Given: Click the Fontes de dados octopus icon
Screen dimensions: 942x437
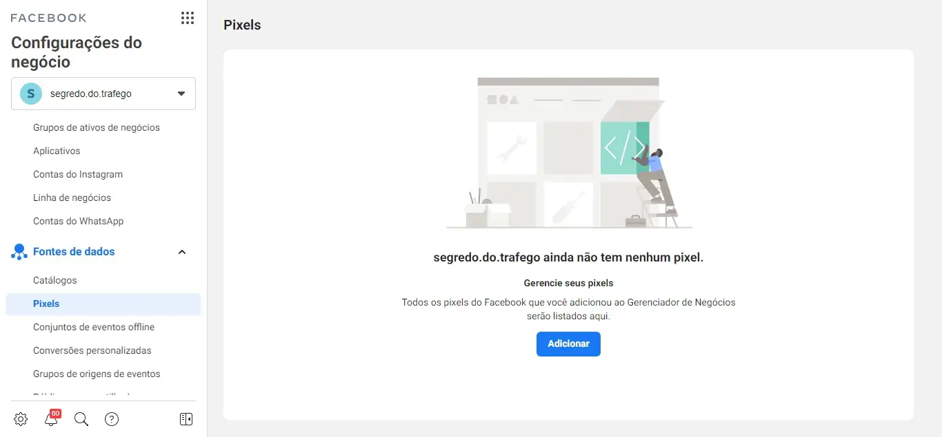Looking at the screenshot, I should pos(19,251).
